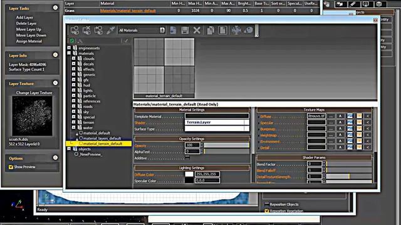The width and height of the screenshot is (401, 225).
Task: Click the orange icon in Diffuse row
Action: [x=359, y=116]
